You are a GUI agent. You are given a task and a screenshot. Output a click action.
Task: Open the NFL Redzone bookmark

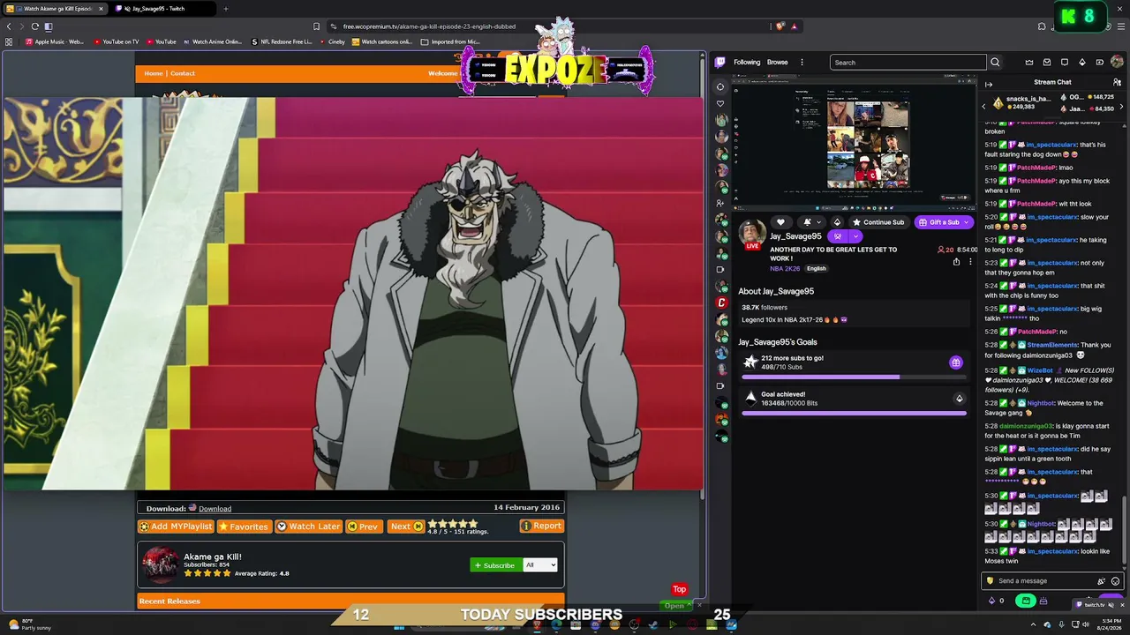[x=282, y=41]
